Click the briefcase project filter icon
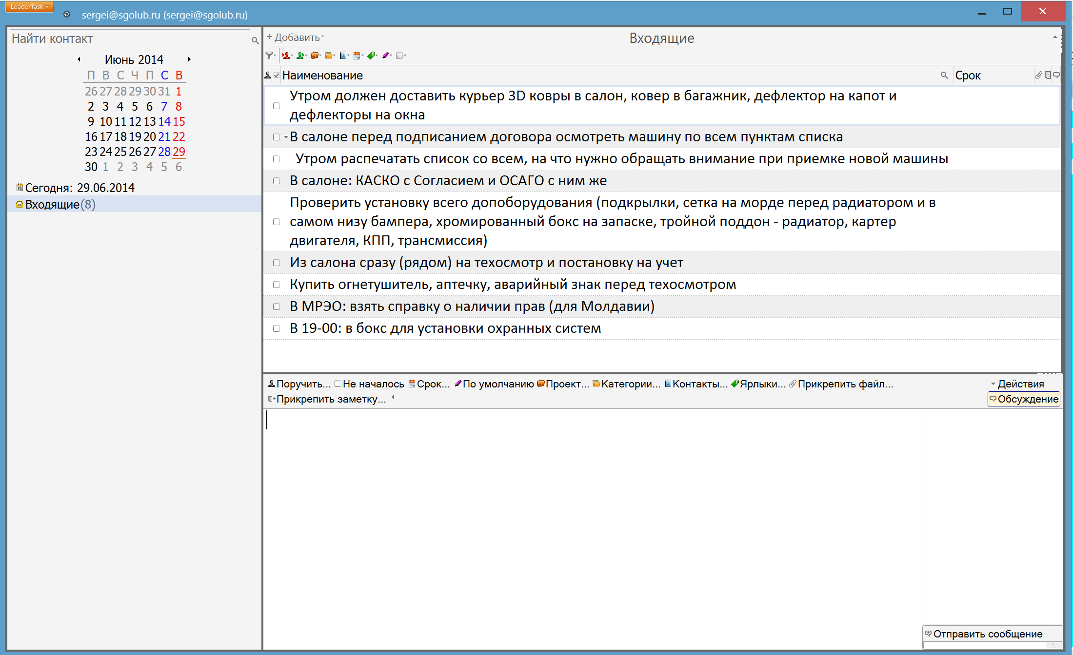 tap(315, 56)
